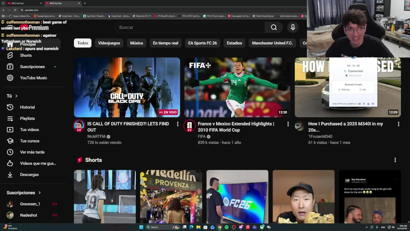
Task: Open Ver más tarde in the sidebar
Action: (x=32, y=152)
